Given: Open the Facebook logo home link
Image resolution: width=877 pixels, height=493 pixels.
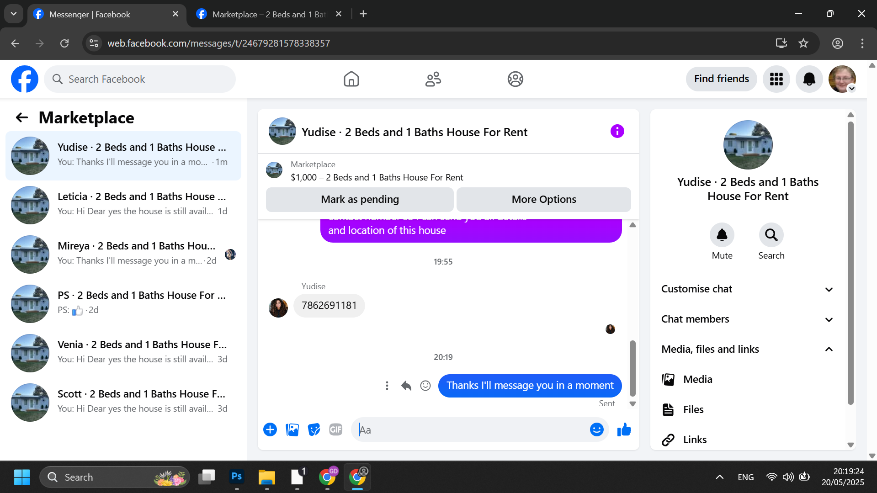Looking at the screenshot, I should pos(25,79).
